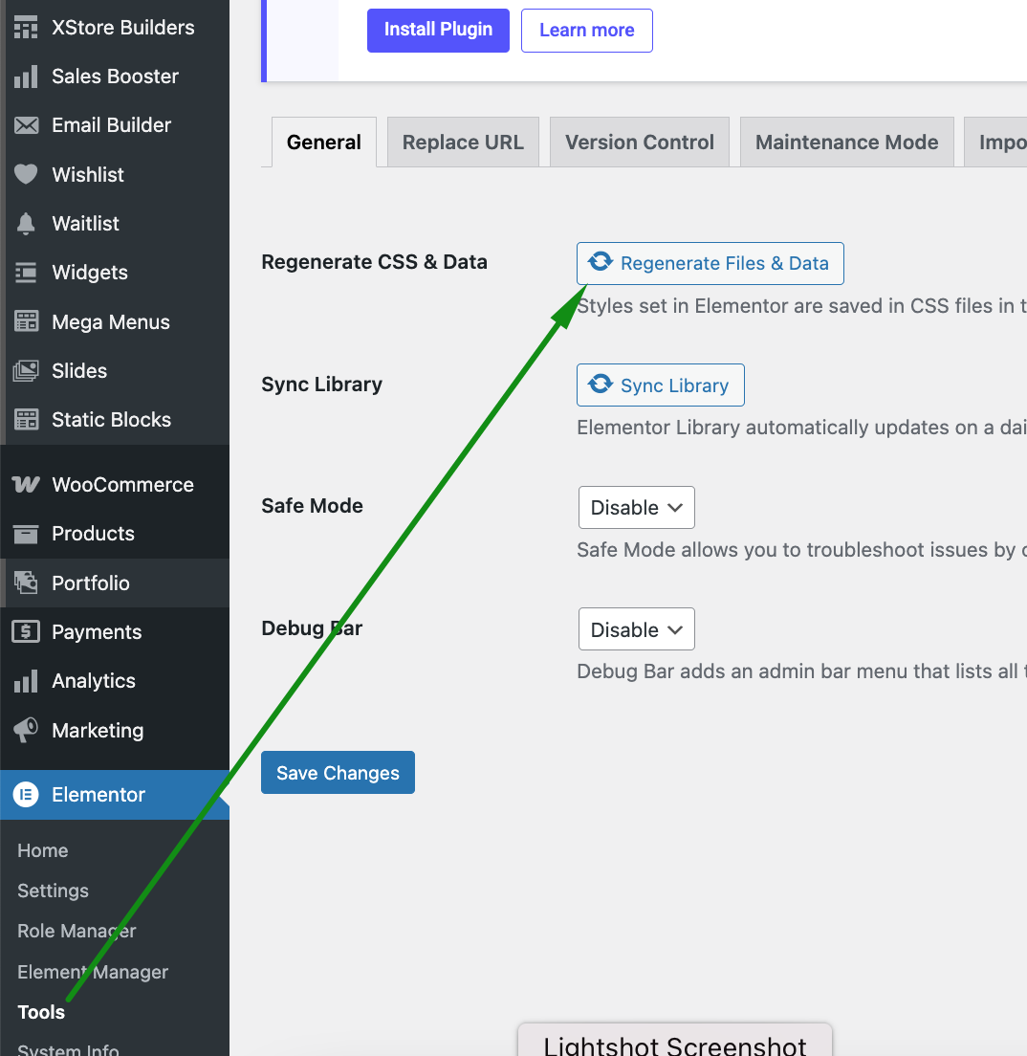Click the Install Plugin button
Image resolution: width=1027 pixels, height=1056 pixels.
[x=438, y=31]
